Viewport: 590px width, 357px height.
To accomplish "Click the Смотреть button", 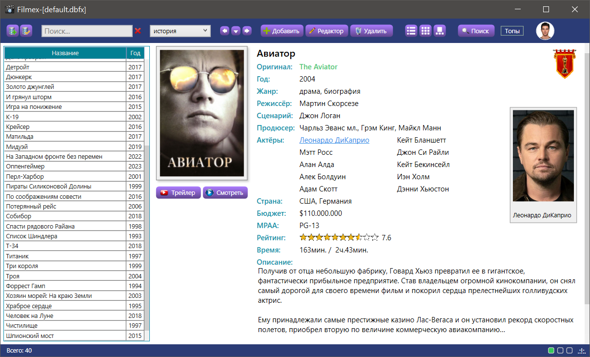I will 225,192.
